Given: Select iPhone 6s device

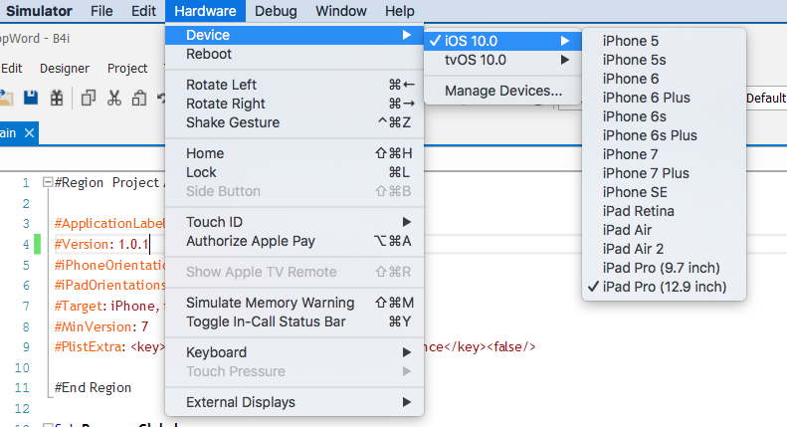Looking at the screenshot, I should (664, 116).
